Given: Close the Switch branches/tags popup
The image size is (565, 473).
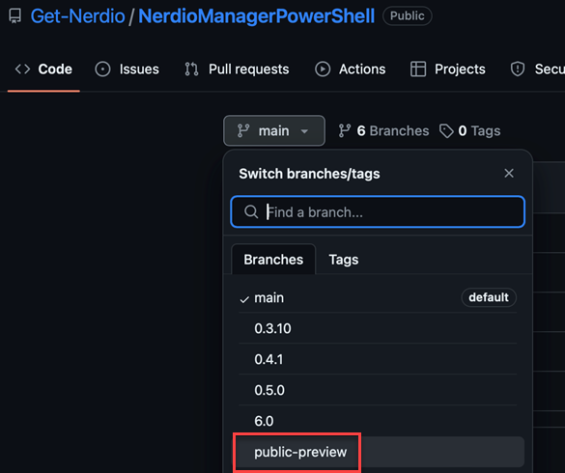Looking at the screenshot, I should (509, 174).
